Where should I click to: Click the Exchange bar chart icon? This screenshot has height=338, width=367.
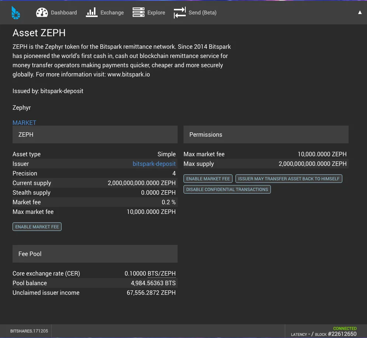(x=91, y=13)
